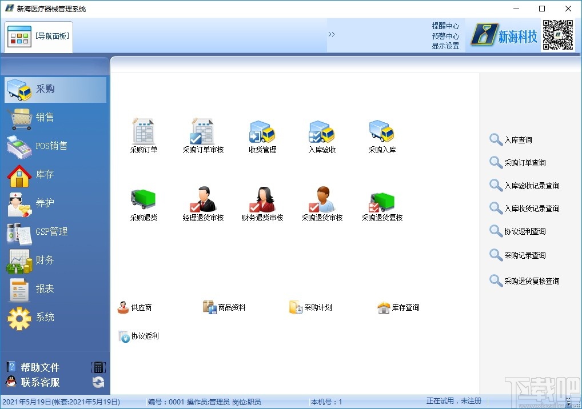The height and width of the screenshot is (409, 582).
Task: Switch to 销售 sales module
Action: coord(55,118)
